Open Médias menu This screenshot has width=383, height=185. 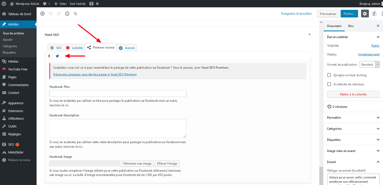18,61
